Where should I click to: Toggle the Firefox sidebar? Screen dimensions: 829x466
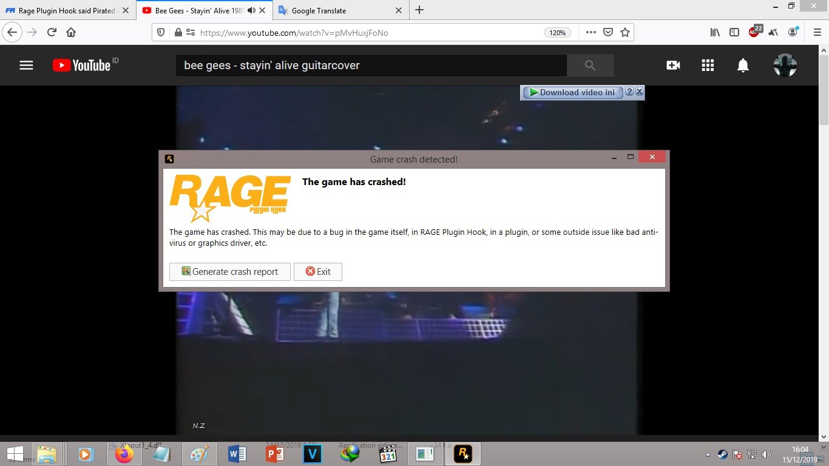tap(734, 33)
